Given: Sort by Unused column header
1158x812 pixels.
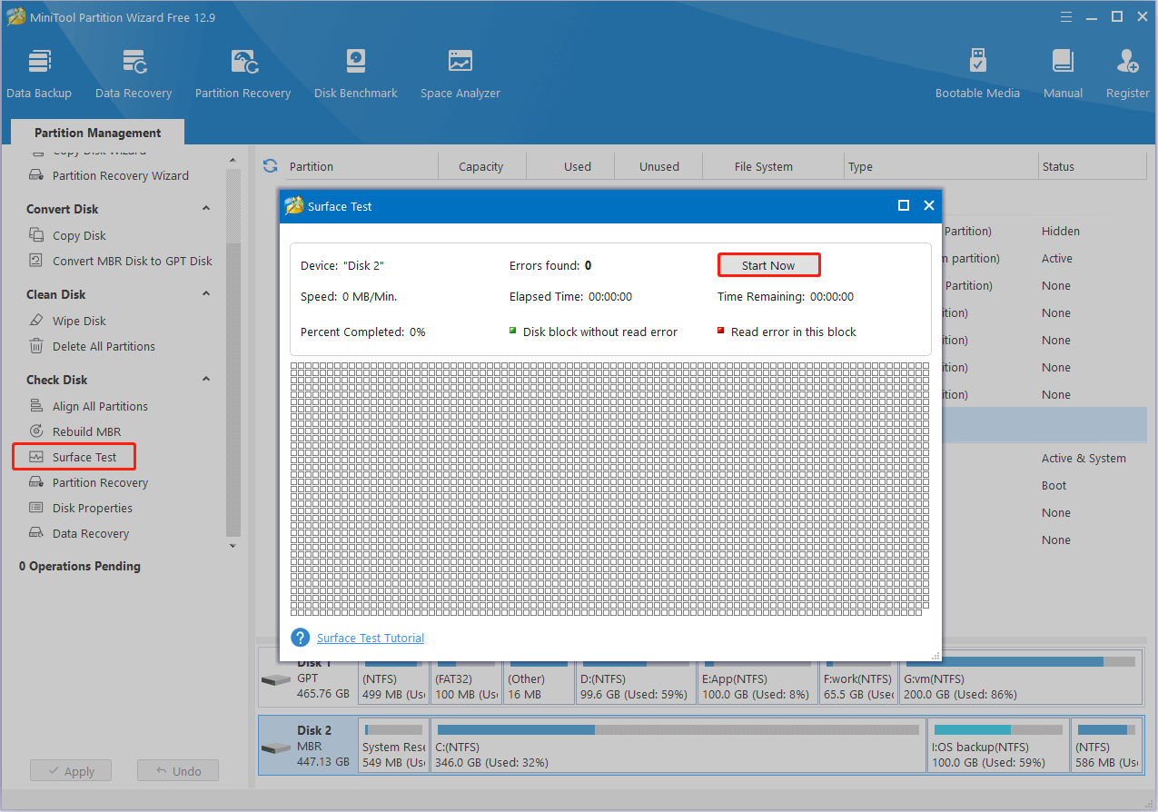Looking at the screenshot, I should (x=659, y=166).
